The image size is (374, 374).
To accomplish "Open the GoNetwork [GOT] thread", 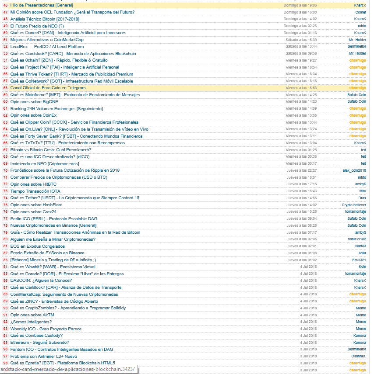I will click(x=72, y=81).
